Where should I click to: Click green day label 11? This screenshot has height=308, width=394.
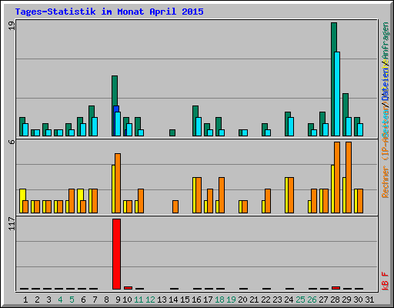click(x=139, y=300)
